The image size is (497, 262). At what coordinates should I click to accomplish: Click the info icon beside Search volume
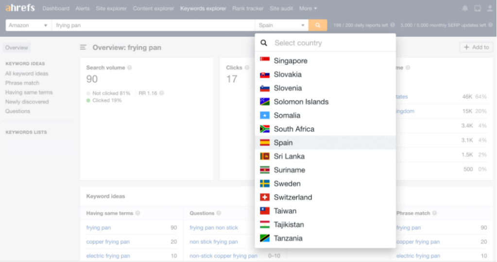129,68
